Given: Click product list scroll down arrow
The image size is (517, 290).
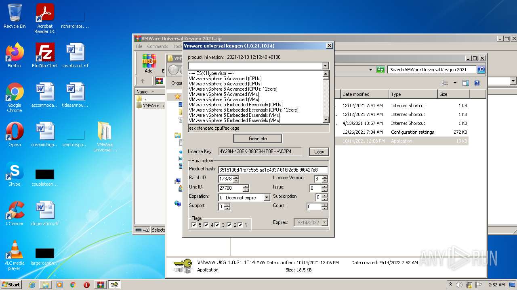Looking at the screenshot, I should coord(326,120).
